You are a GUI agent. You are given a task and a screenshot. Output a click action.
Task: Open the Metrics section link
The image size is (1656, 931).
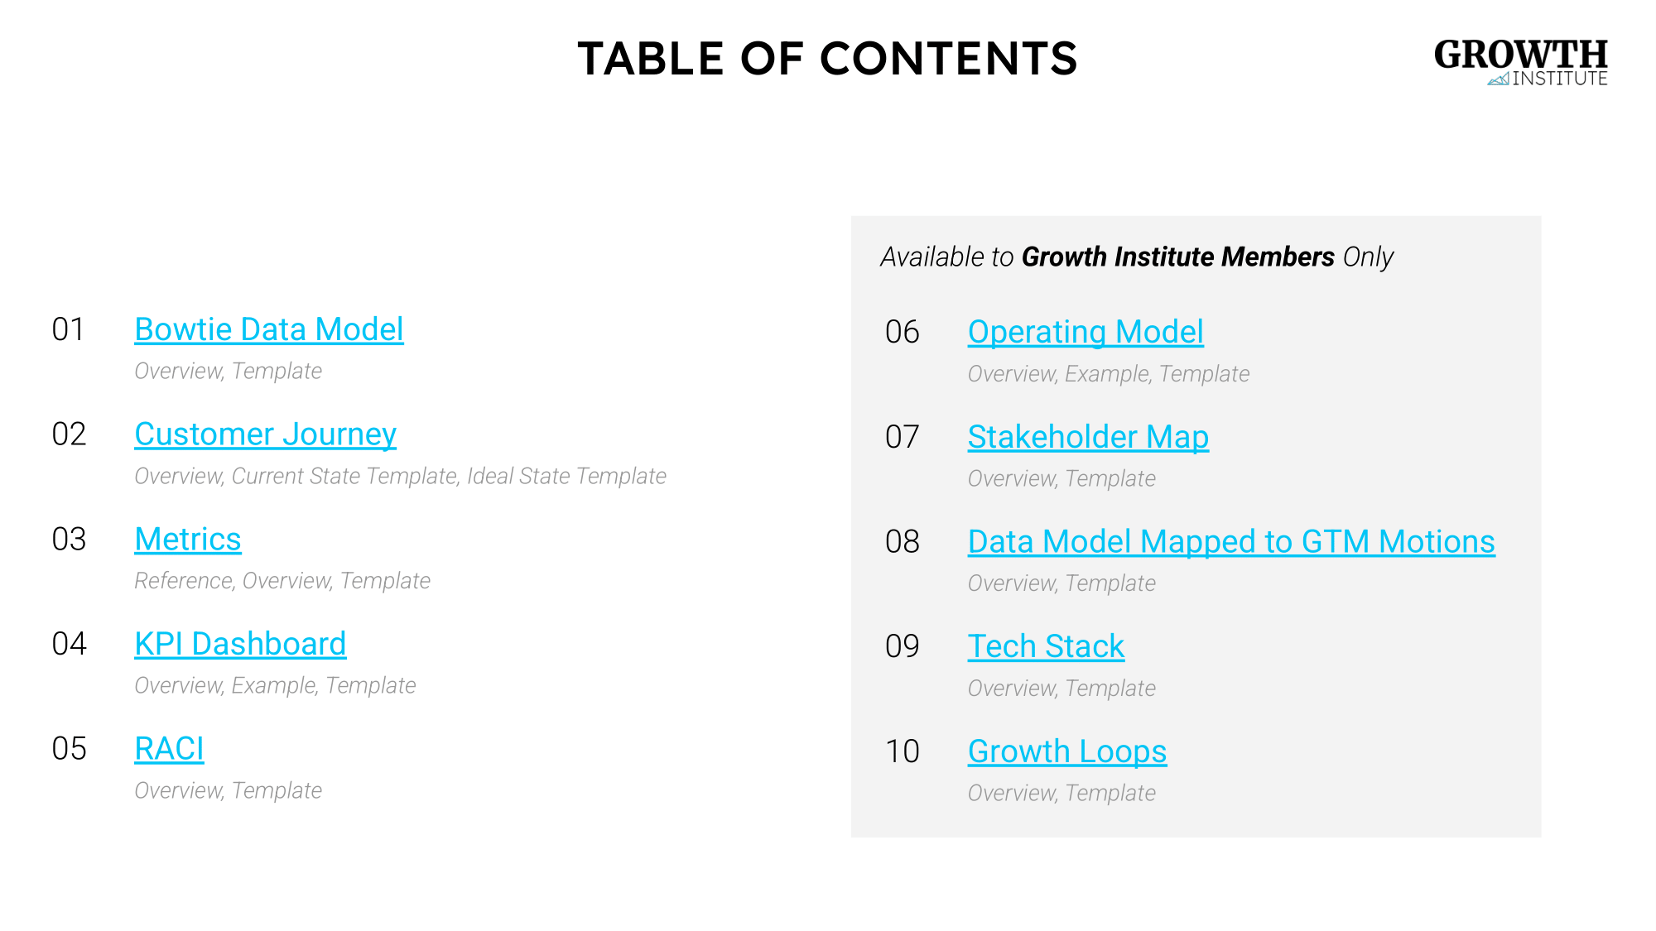click(187, 540)
